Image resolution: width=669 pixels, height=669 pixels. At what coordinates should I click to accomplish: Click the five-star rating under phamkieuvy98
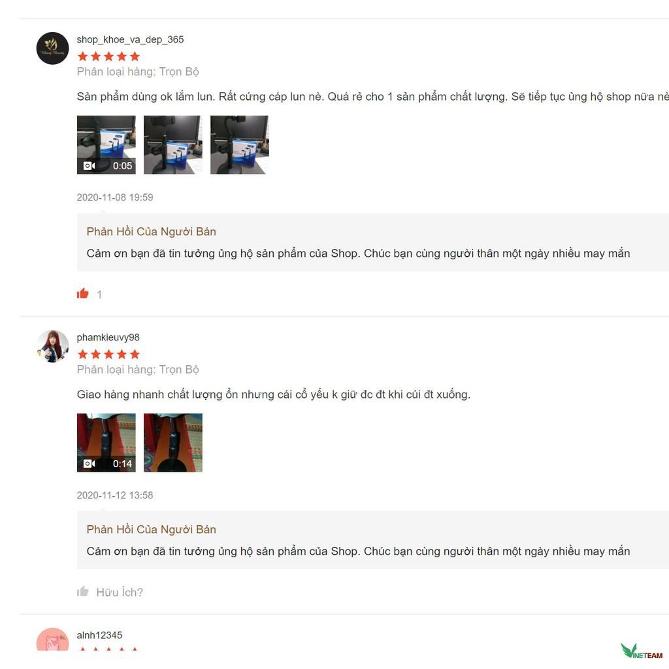(109, 354)
